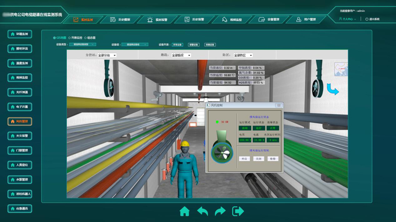
Task: Select the GIS地图 radio button
Action: click(55, 38)
